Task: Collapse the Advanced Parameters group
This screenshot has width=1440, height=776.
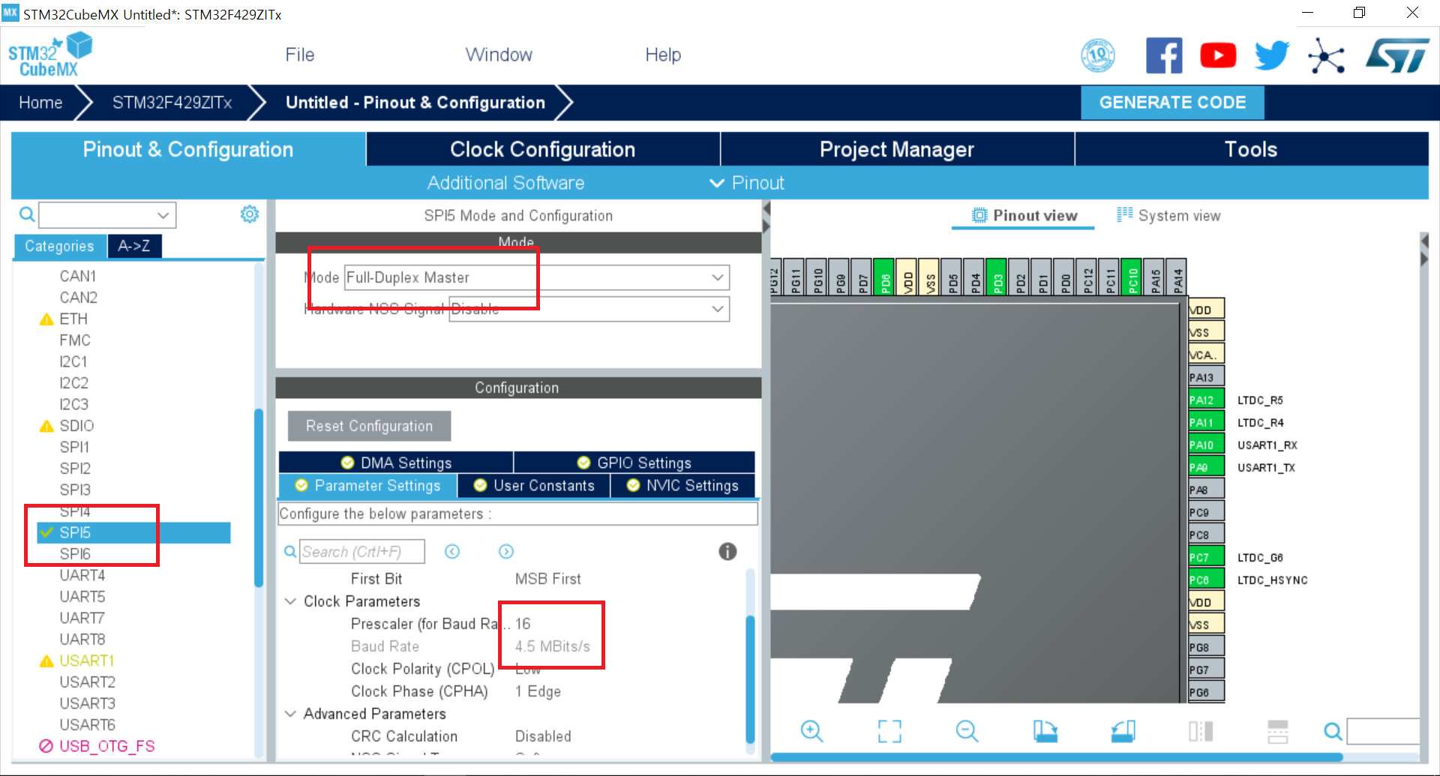Action: click(x=290, y=714)
